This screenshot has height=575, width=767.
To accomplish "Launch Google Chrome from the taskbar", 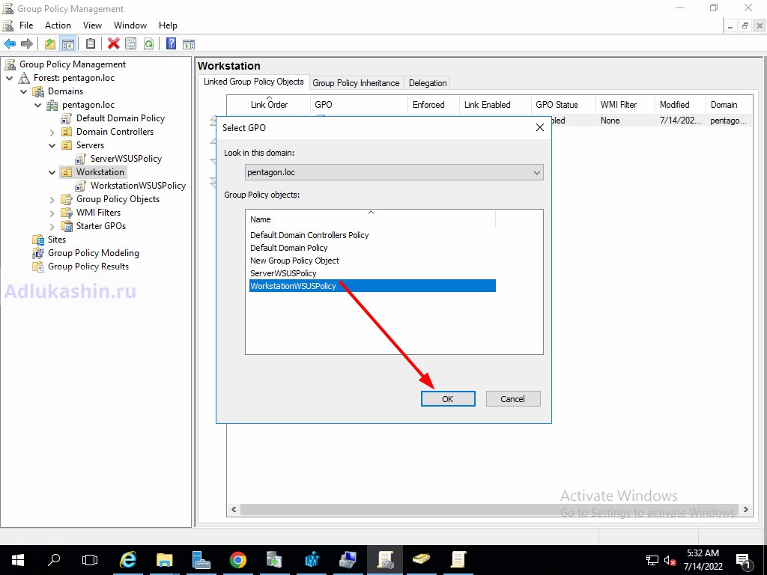I will click(238, 559).
